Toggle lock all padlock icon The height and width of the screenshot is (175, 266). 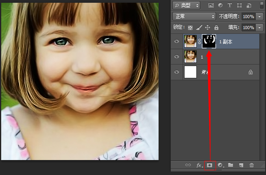tap(216, 27)
